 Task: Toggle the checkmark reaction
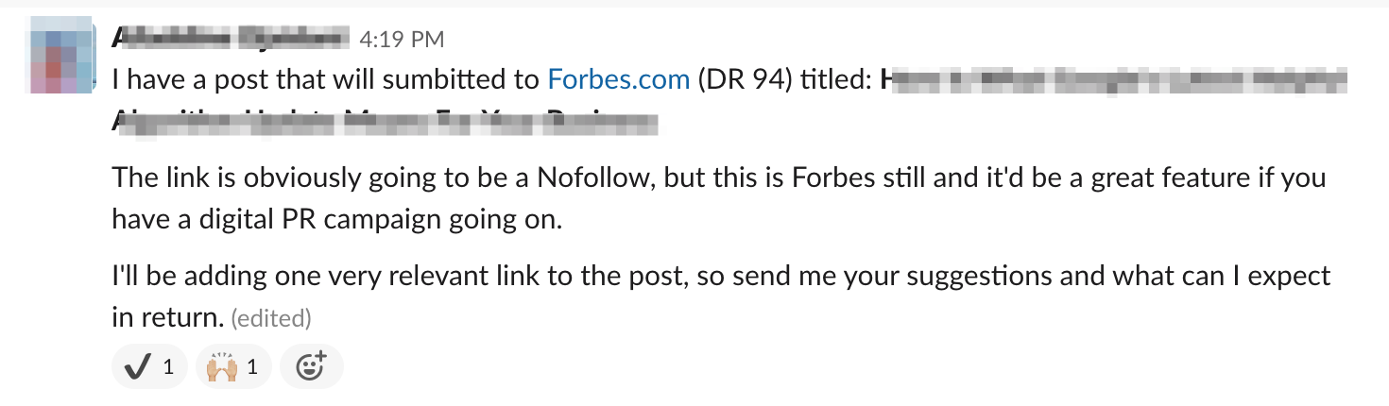(149, 366)
